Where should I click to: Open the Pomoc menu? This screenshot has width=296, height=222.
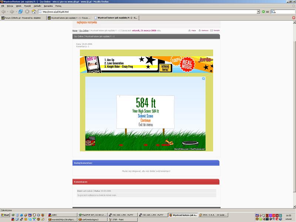tap(58, 6)
